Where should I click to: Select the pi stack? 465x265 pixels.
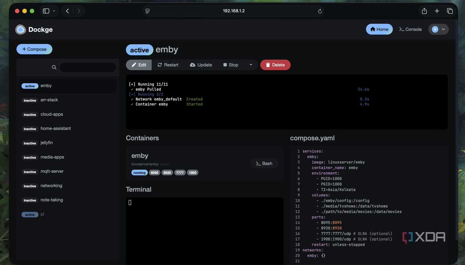[68, 214]
